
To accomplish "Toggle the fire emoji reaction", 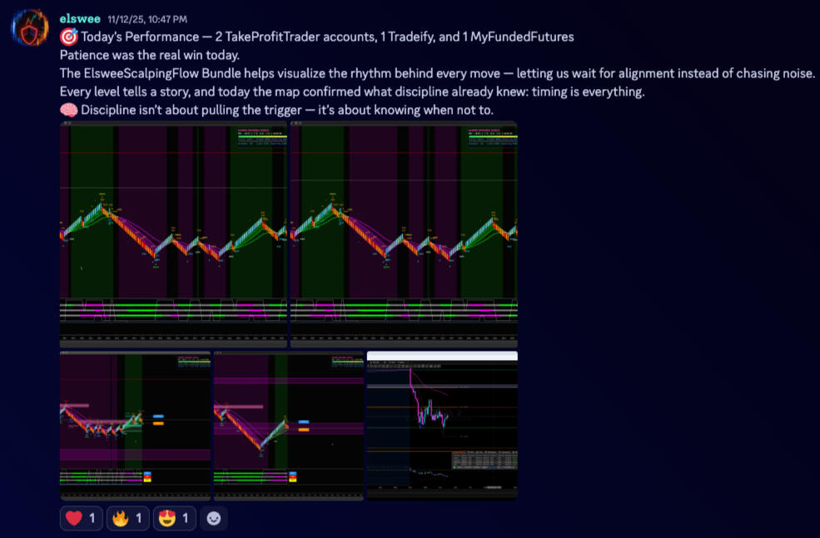I will [127, 518].
